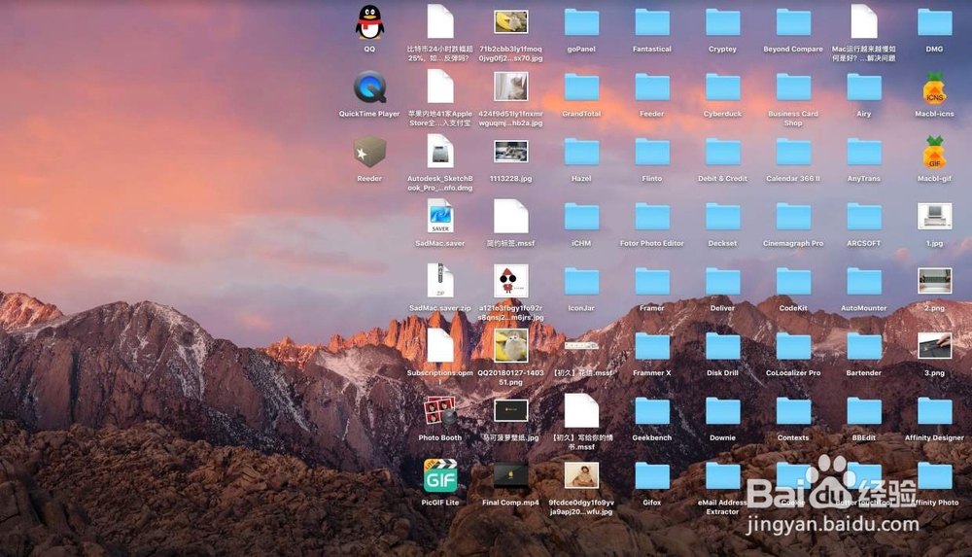
Task: Select the eMail Address Extractor folder
Action: 723,476
